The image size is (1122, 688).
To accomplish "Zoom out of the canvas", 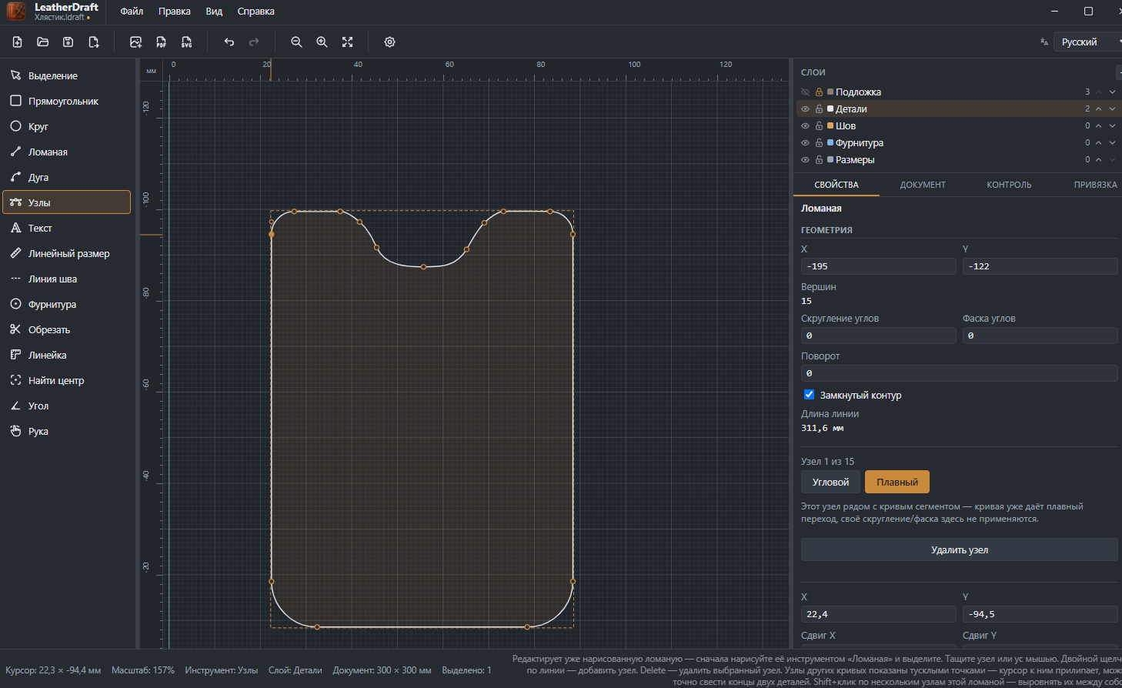I will tap(296, 42).
